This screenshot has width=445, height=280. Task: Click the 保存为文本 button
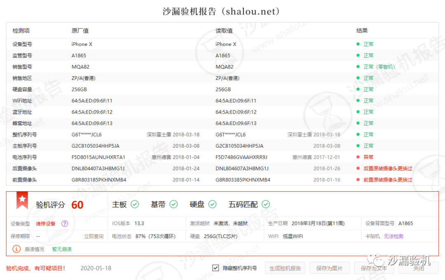(374, 268)
